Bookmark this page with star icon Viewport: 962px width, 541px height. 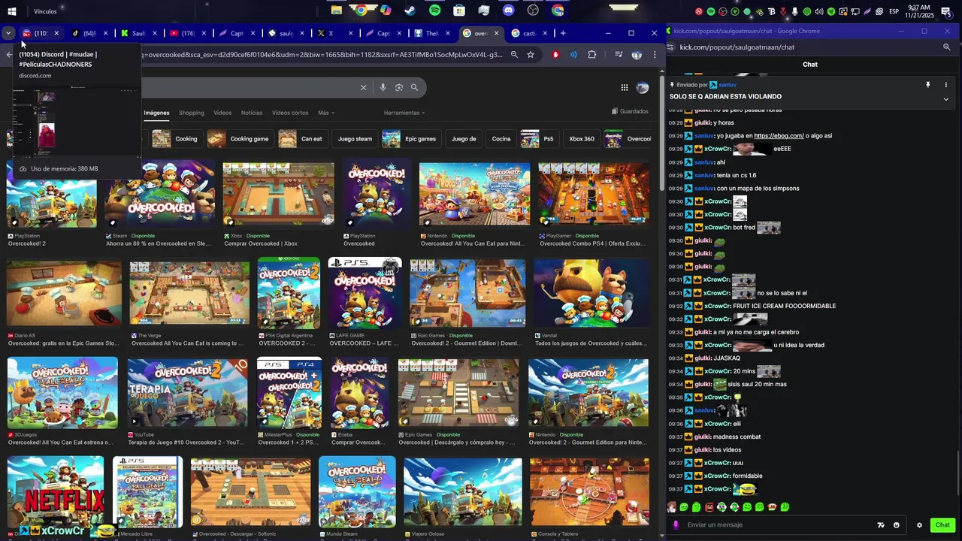(531, 55)
